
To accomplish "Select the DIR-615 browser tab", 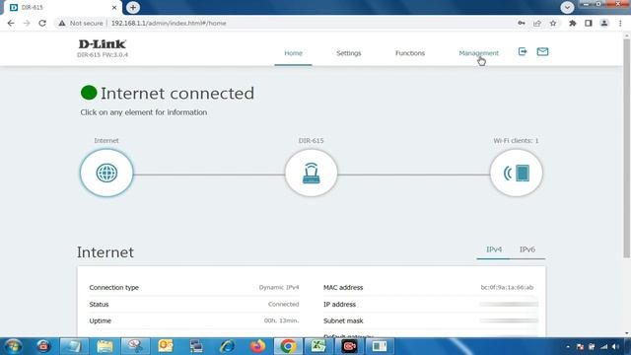I will pos(61,7).
